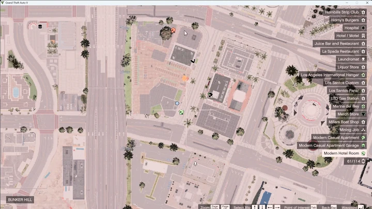Click the Page Up zoom key
Viewport: 372px width, 209px height.
225,207
